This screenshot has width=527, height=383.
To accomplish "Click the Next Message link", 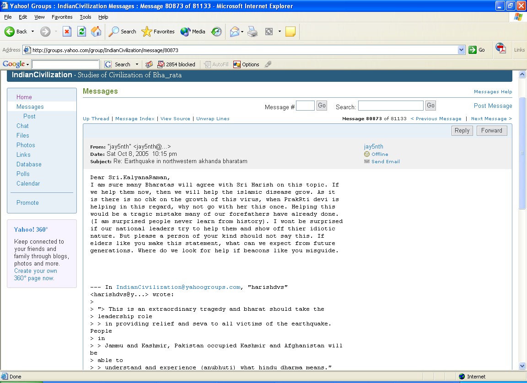I will 491,119.
